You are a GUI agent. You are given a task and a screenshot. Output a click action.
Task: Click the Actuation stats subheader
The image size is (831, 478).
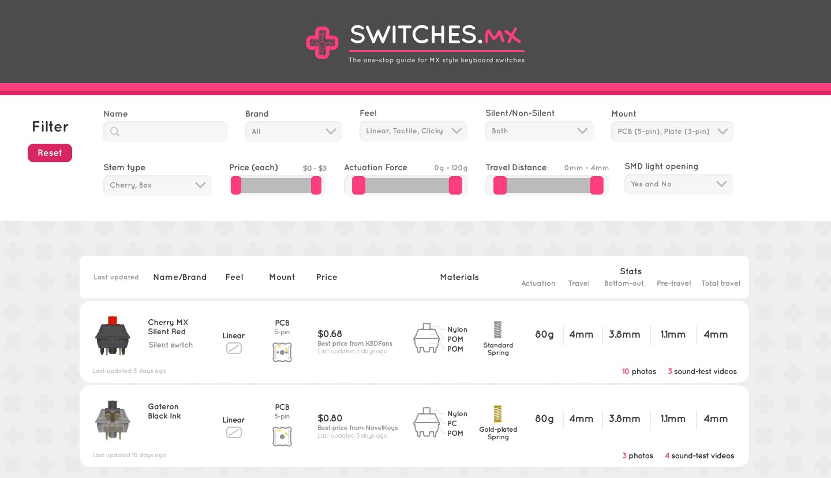point(538,283)
